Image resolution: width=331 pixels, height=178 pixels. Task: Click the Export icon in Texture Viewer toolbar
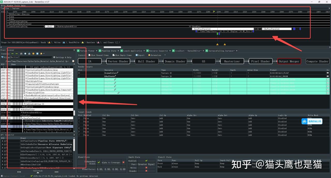(137, 55)
